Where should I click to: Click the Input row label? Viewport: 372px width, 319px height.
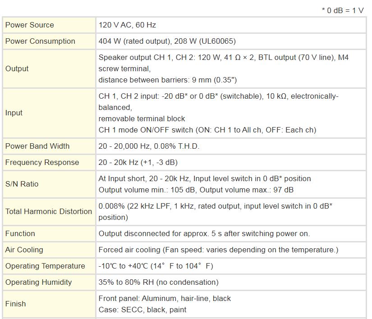pyautogui.click(x=14, y=113)
